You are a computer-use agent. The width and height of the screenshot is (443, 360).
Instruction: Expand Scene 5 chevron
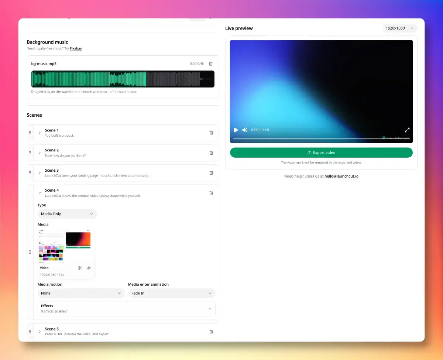pyautogui.click(x=40, y=332)
